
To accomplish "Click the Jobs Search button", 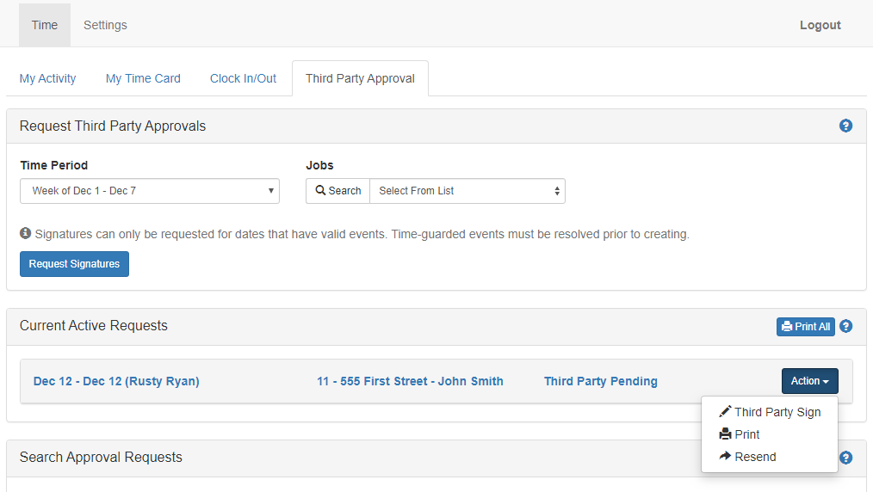I will (x=337, y=191).
